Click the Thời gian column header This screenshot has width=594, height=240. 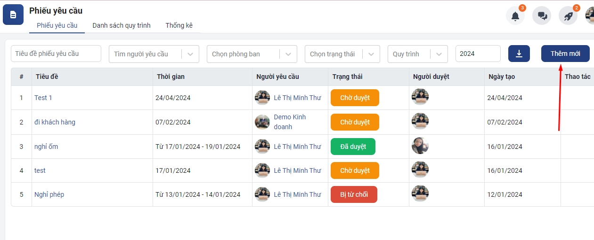(171, 77)
